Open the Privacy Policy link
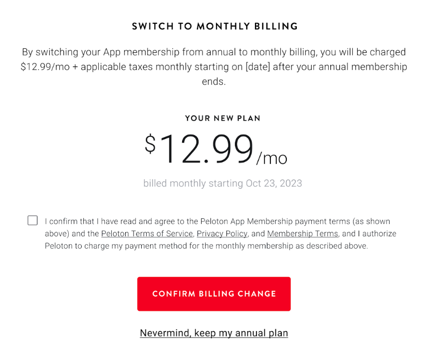The height and width of the screenshot is (346, 435). [x=222, y=233]
